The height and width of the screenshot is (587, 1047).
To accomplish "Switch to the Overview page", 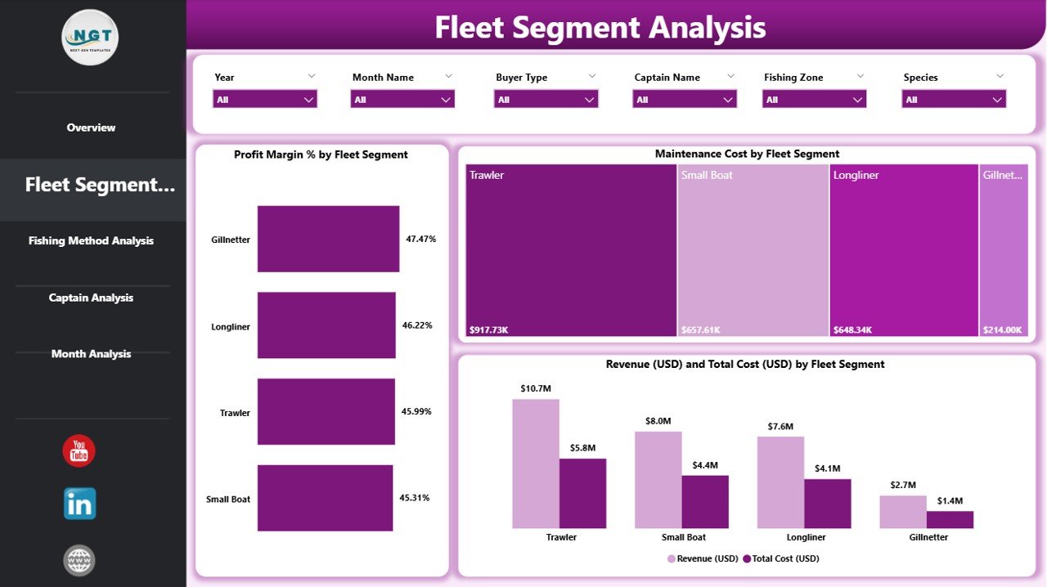I will coord(90,128).
